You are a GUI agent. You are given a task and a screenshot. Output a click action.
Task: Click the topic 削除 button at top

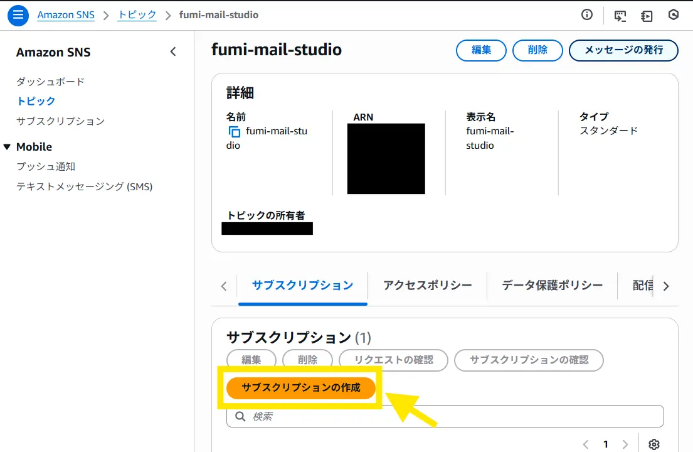[x=537, y=50]
